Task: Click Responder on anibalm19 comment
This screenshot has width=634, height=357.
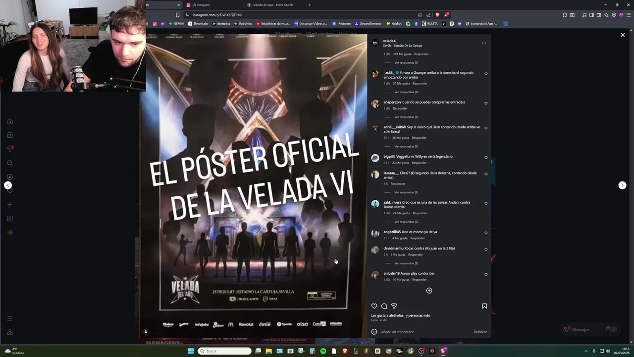Action: coord(419,280)
